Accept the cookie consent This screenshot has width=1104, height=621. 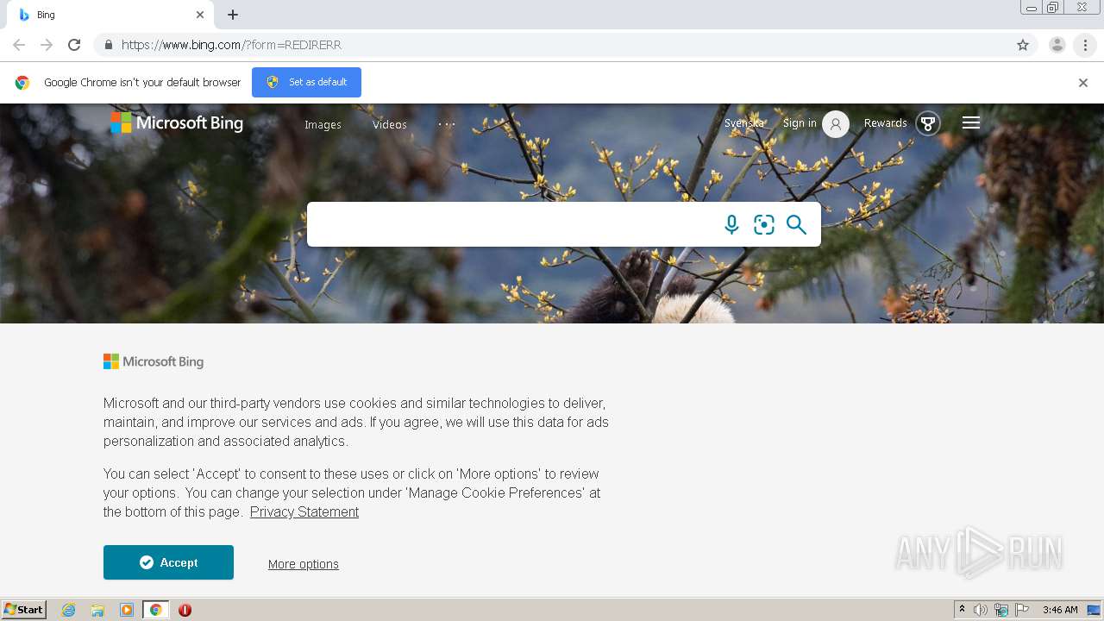click(x=168, y=562)
